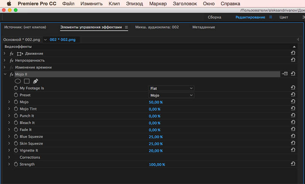Select the Основной * 002.png master clip

coord(21,40)
